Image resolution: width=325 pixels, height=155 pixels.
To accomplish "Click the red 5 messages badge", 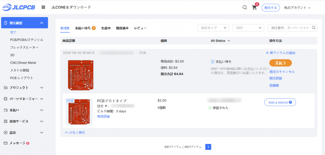I will [x=28, y=143].
